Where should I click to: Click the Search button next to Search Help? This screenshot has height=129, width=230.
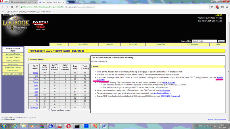click(221, 41)
